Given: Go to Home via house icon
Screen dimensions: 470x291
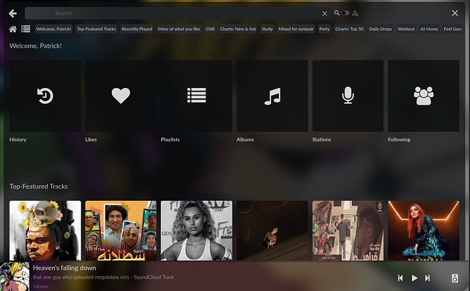Looking at the screenshot, I should pos(12,29).
